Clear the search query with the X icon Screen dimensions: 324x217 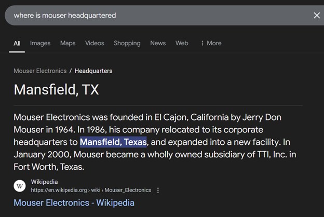coord(317,16)
